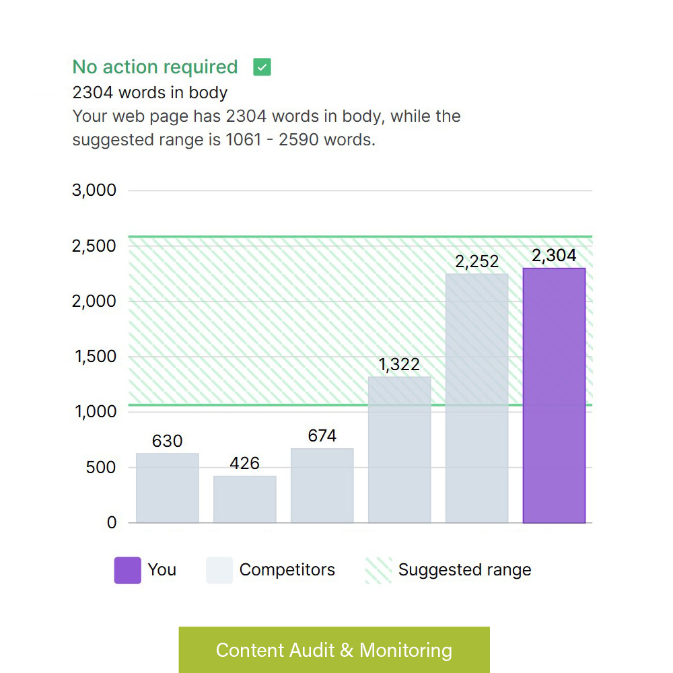673x673 pixels.
Task: Click the Content Audit & Monitoring button
Action: click(334, 650)
